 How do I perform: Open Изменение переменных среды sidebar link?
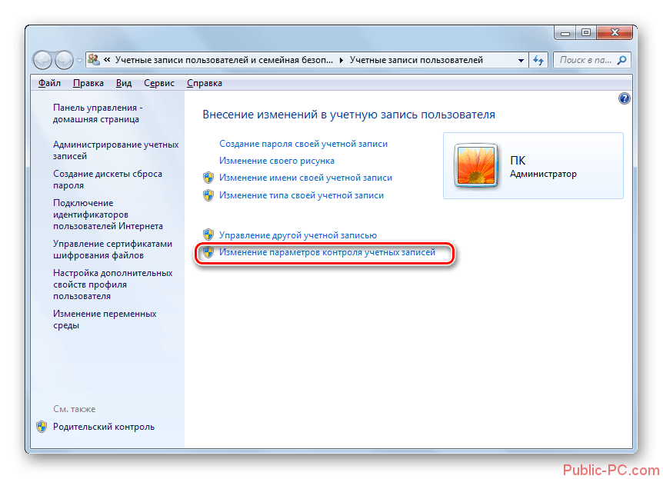[105, 320]
